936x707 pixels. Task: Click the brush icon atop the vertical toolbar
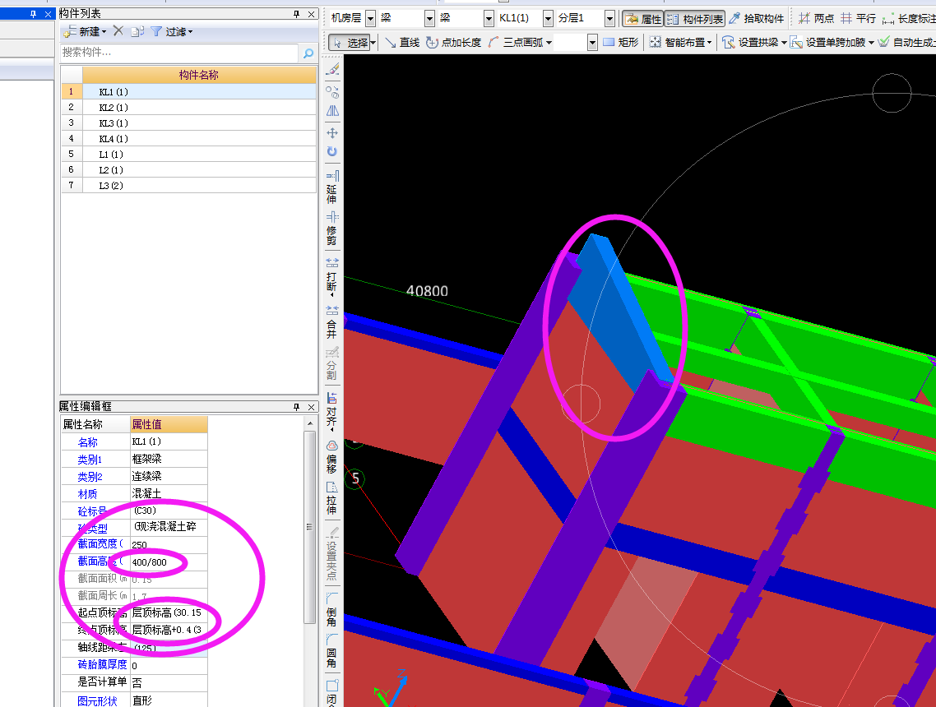pyautogui.click(x=332, y=70)
